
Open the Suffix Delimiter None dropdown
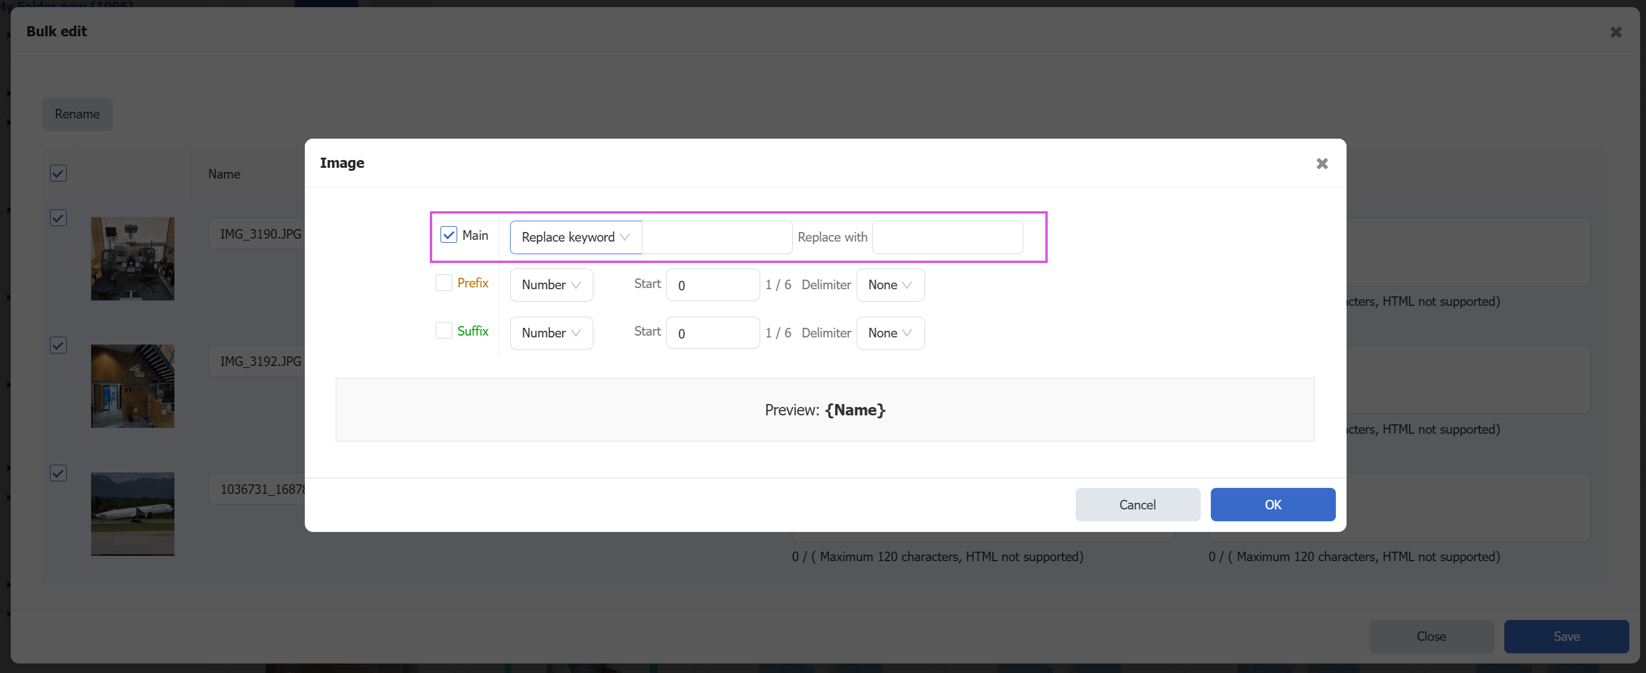pyautogui.click(x=889, y=333)
